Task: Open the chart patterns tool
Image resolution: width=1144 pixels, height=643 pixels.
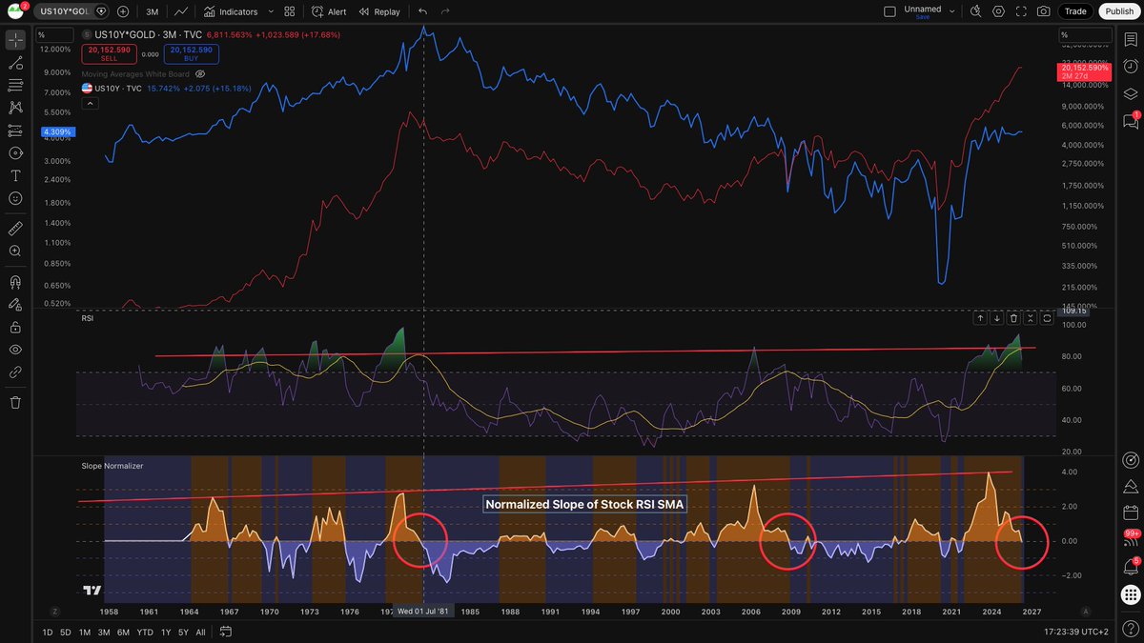Action: click(x=15, y=108)
